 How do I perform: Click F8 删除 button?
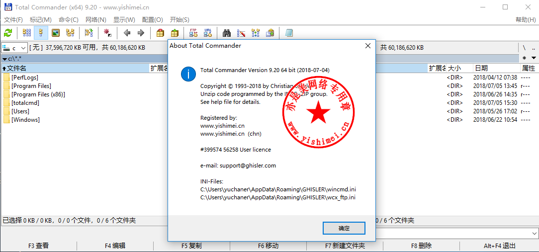pos(422,246)
